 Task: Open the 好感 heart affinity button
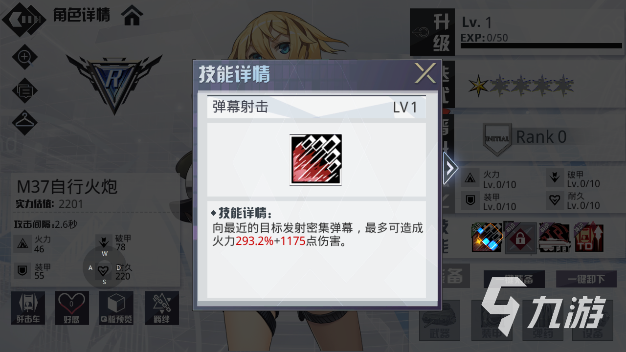[x=72, y=308]
